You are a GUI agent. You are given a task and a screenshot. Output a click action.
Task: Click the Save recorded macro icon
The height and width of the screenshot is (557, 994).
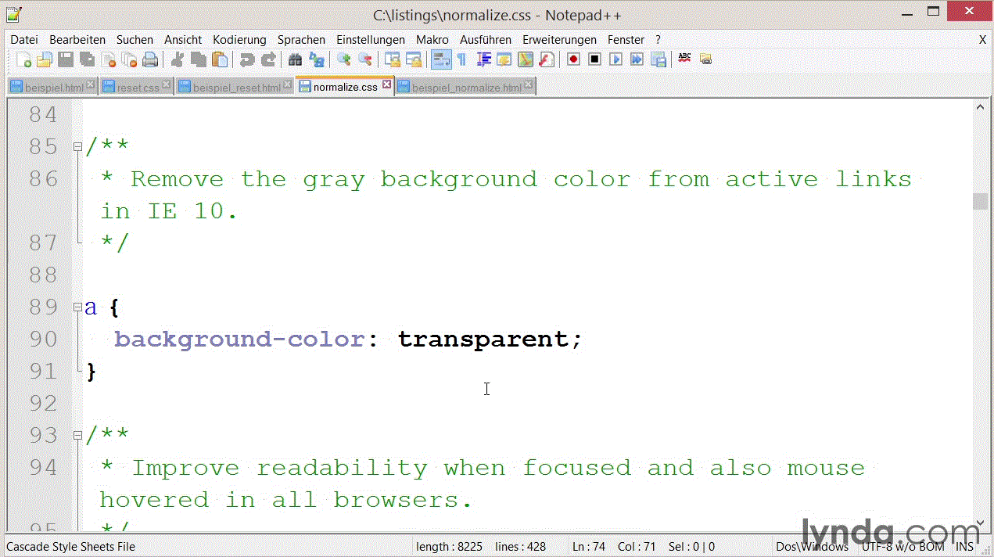point(658,59)
